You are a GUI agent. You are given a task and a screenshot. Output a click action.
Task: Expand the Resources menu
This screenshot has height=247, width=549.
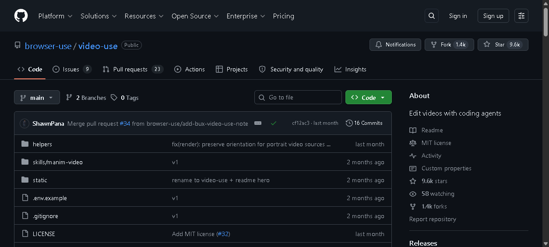pyautogui.click(x=144, y=16)
